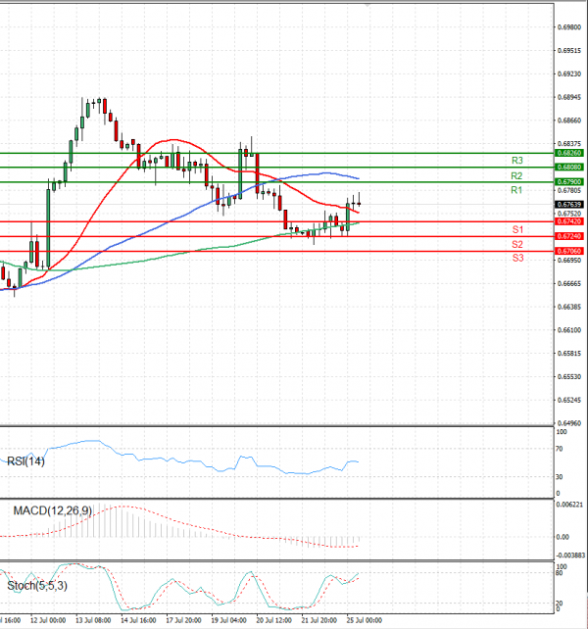The height and width of the screenshot is (629, 588).
Task: Click the S2 support label
Action: (517, 244)
